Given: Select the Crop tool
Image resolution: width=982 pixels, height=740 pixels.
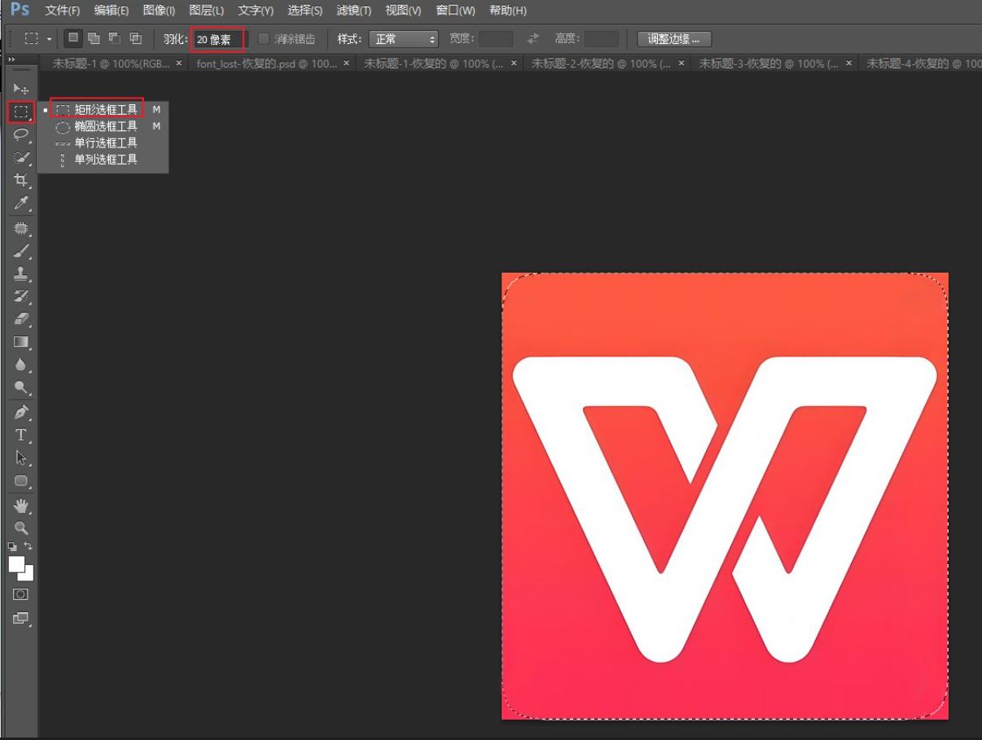Looking at the screenshot, I should [21, 180].
